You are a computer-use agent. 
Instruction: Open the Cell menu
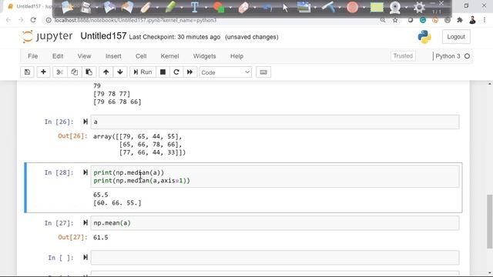pos(141,56)
